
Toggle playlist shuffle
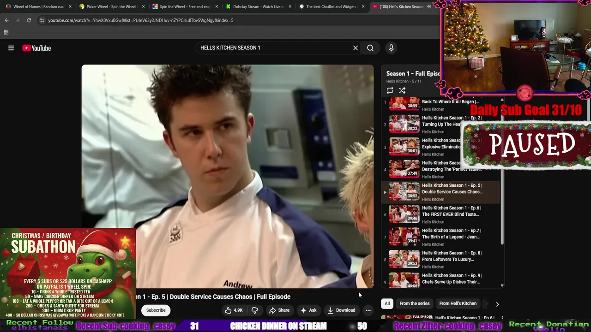pyautogui.click(x=402, y=90)
